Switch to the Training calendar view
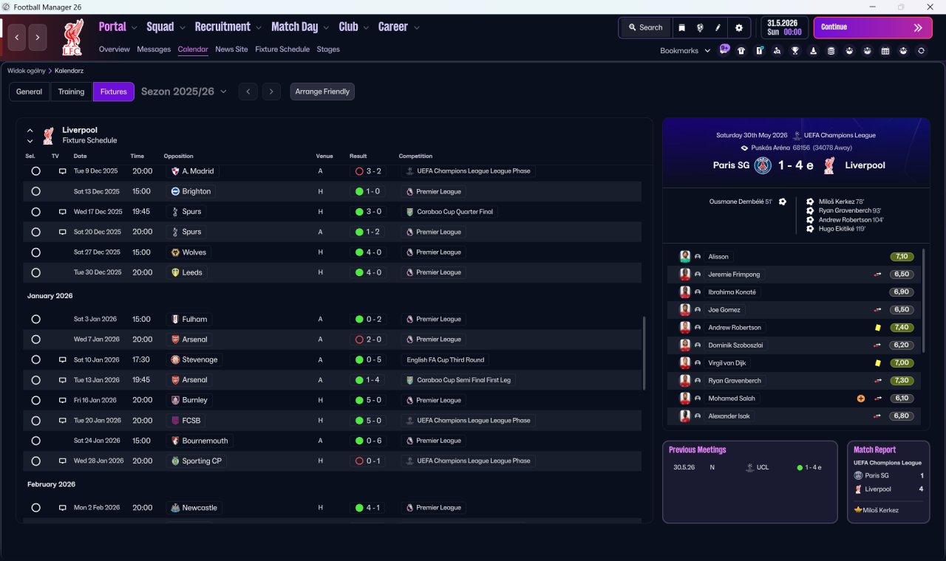Image resolution: width=946 pixels, height=561 pixels. tap(71, 92)
